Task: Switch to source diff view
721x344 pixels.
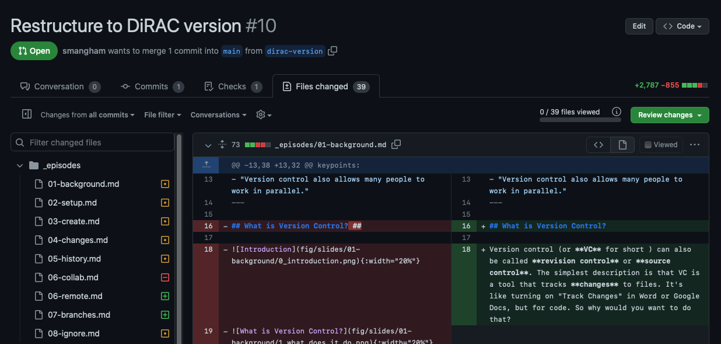Action: click(598, 144)
